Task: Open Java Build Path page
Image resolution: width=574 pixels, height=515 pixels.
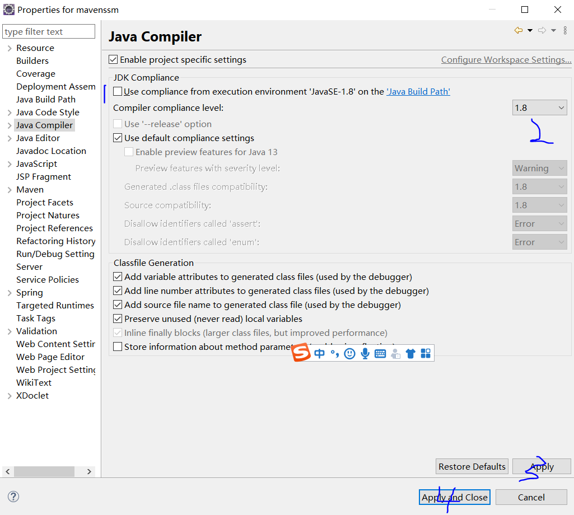Action: click(46, 100)
